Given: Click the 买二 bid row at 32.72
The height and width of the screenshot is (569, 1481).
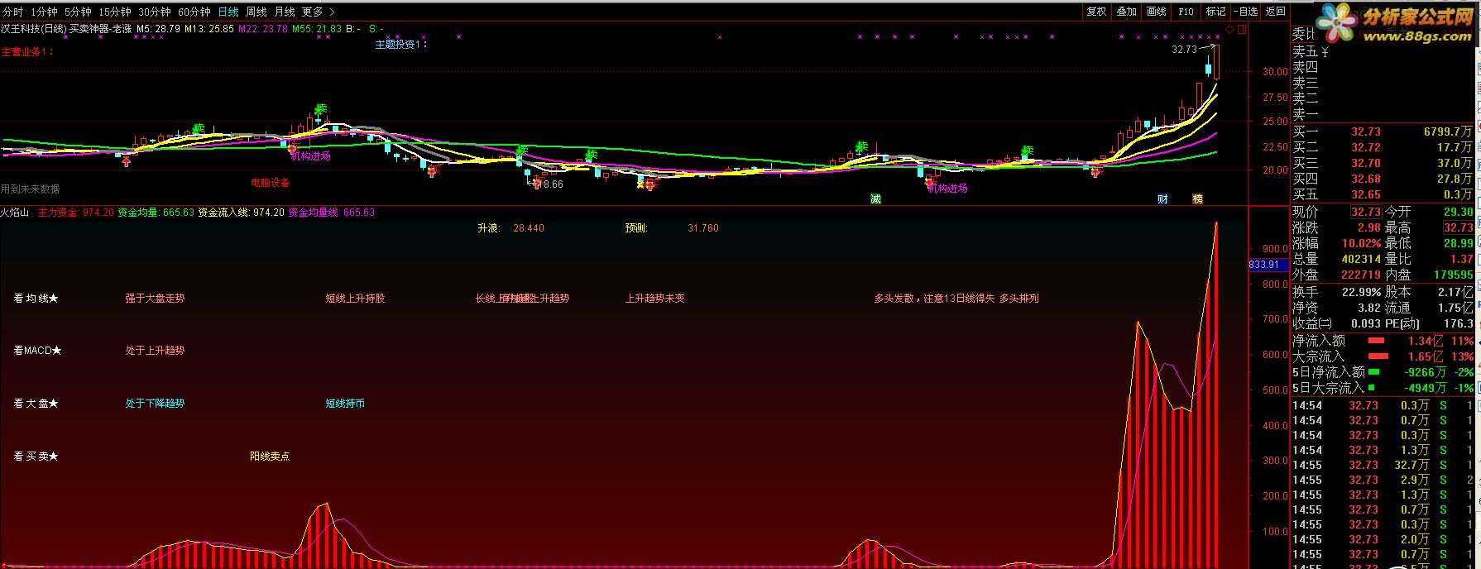Looking at the screenshot, I should coord(1385,147).
